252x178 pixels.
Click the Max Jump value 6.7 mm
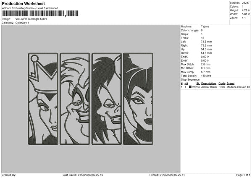(x=205, y=72)
